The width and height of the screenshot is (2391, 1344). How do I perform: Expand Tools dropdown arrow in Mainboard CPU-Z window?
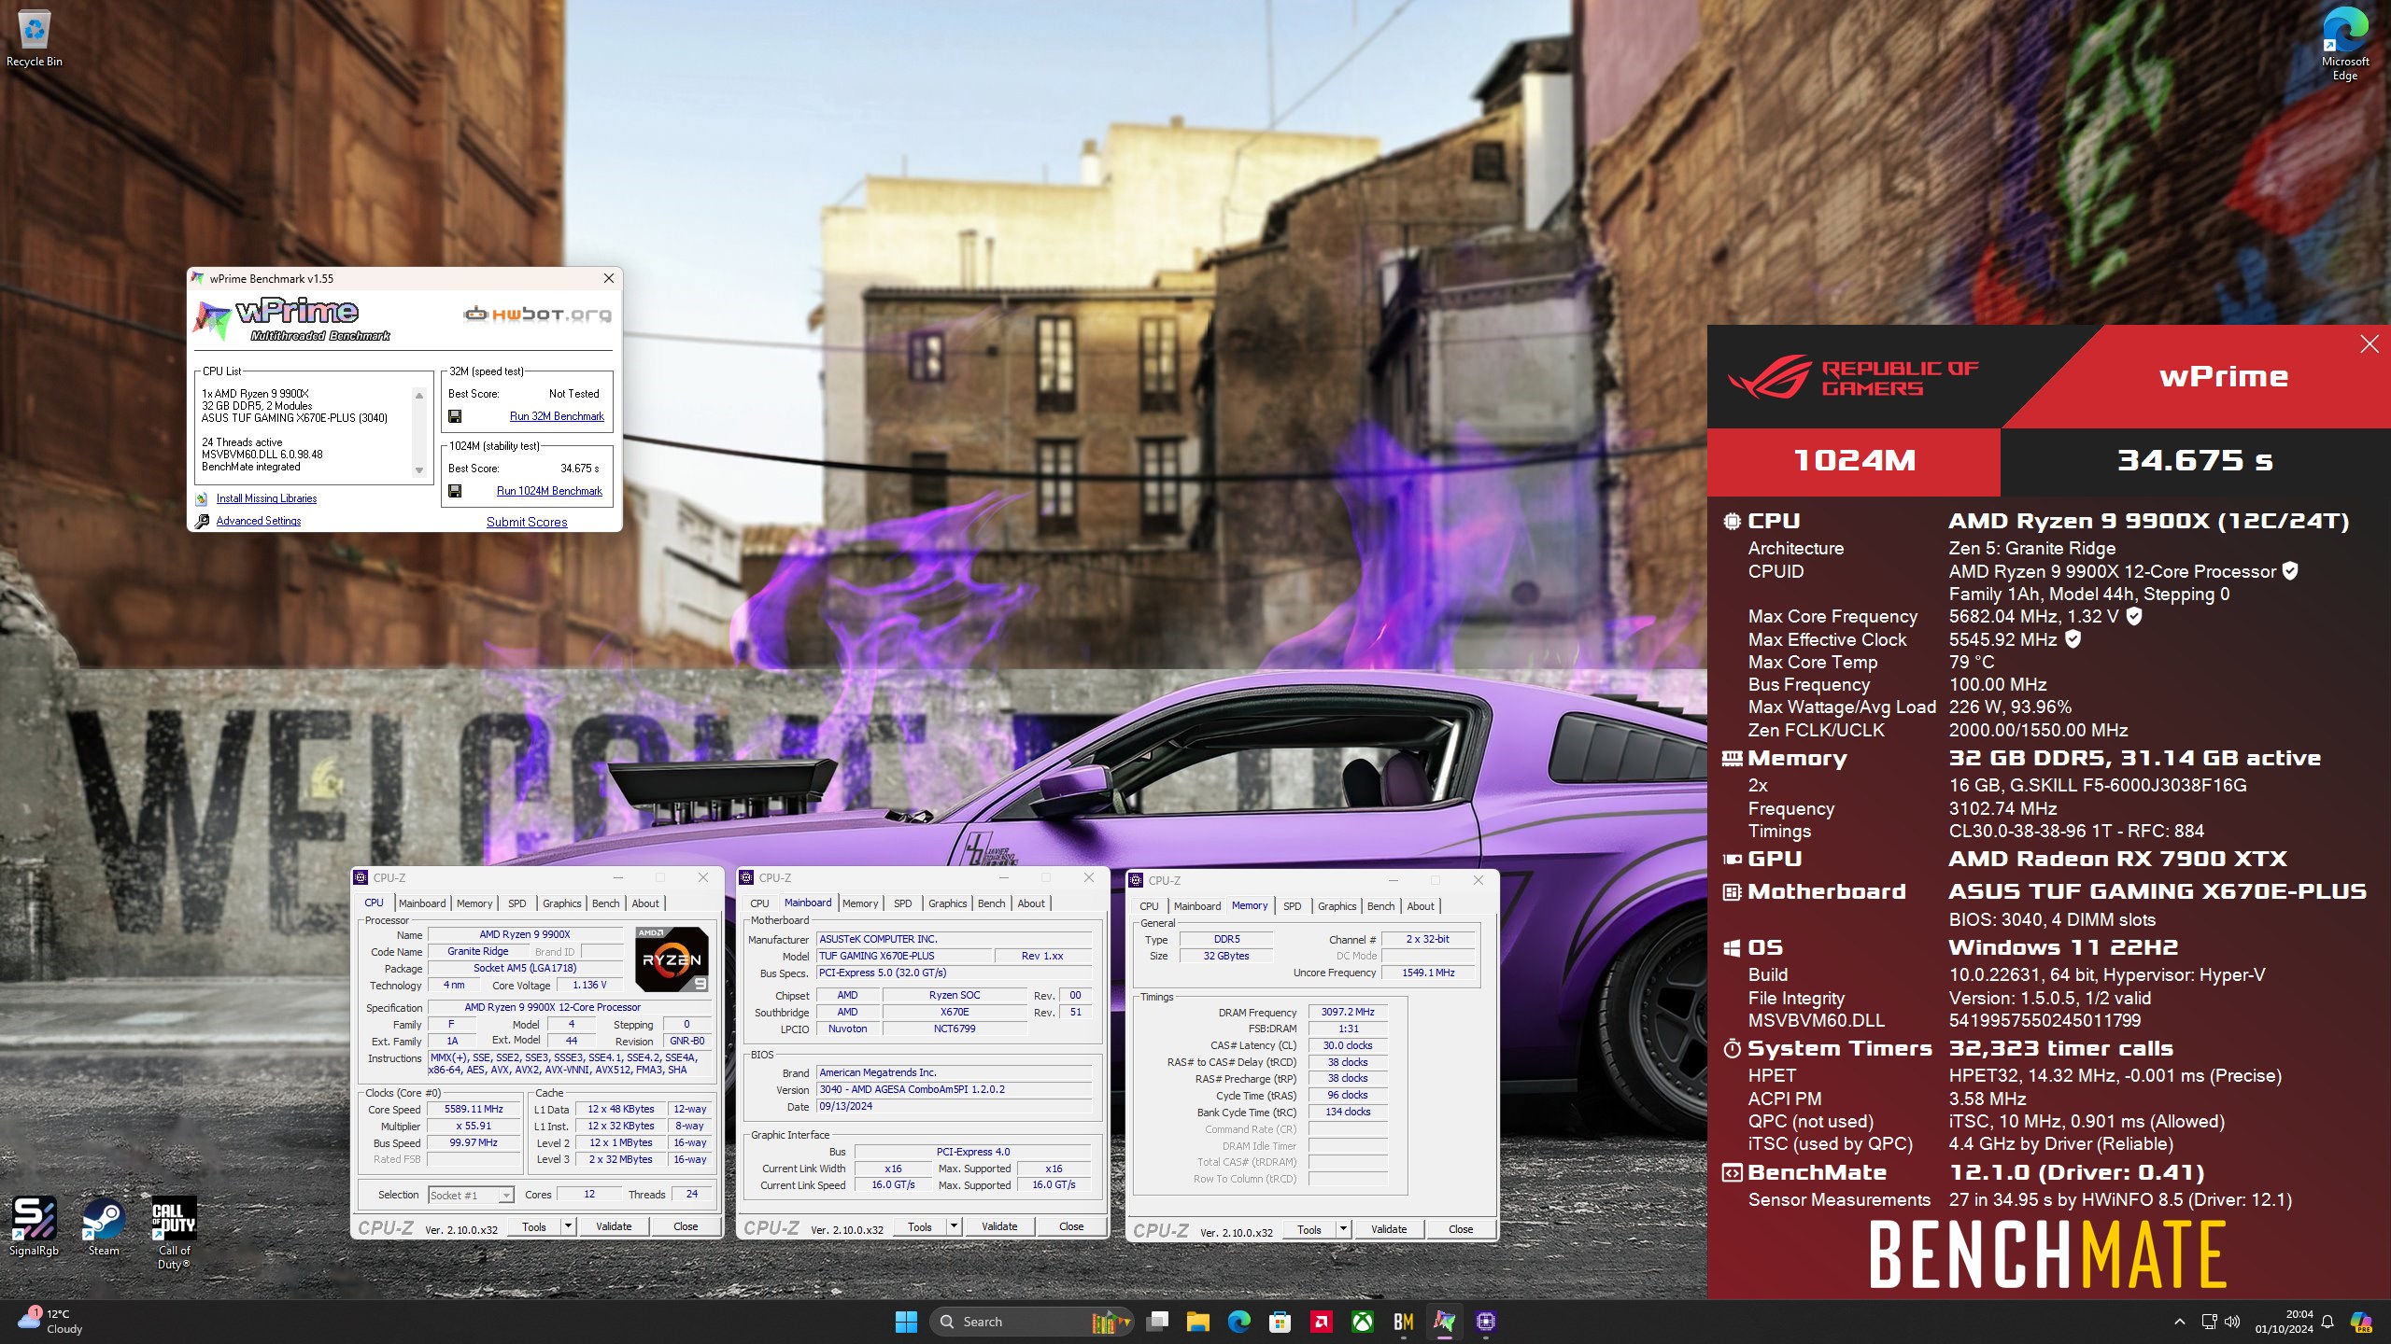954,1226
